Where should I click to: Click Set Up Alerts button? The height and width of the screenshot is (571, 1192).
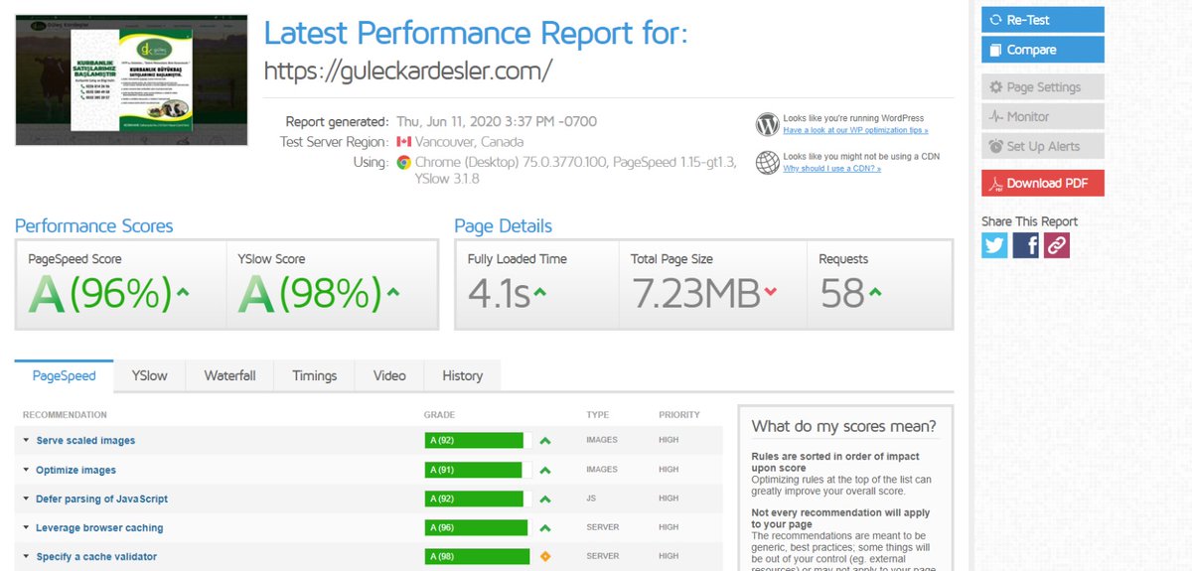[x=1043, y=146]
